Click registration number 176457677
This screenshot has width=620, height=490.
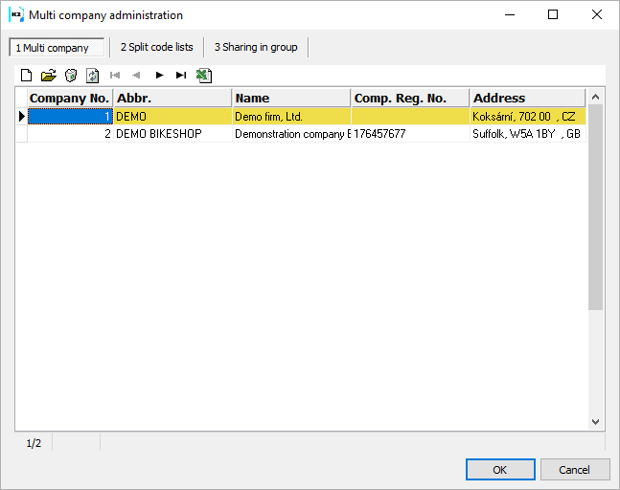pyautogui.click(x=410, y=134)
